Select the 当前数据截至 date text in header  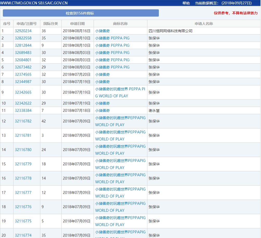click(x=223, y=3)
